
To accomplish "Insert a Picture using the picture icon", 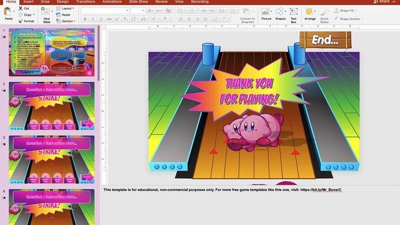I will [265, 11].
